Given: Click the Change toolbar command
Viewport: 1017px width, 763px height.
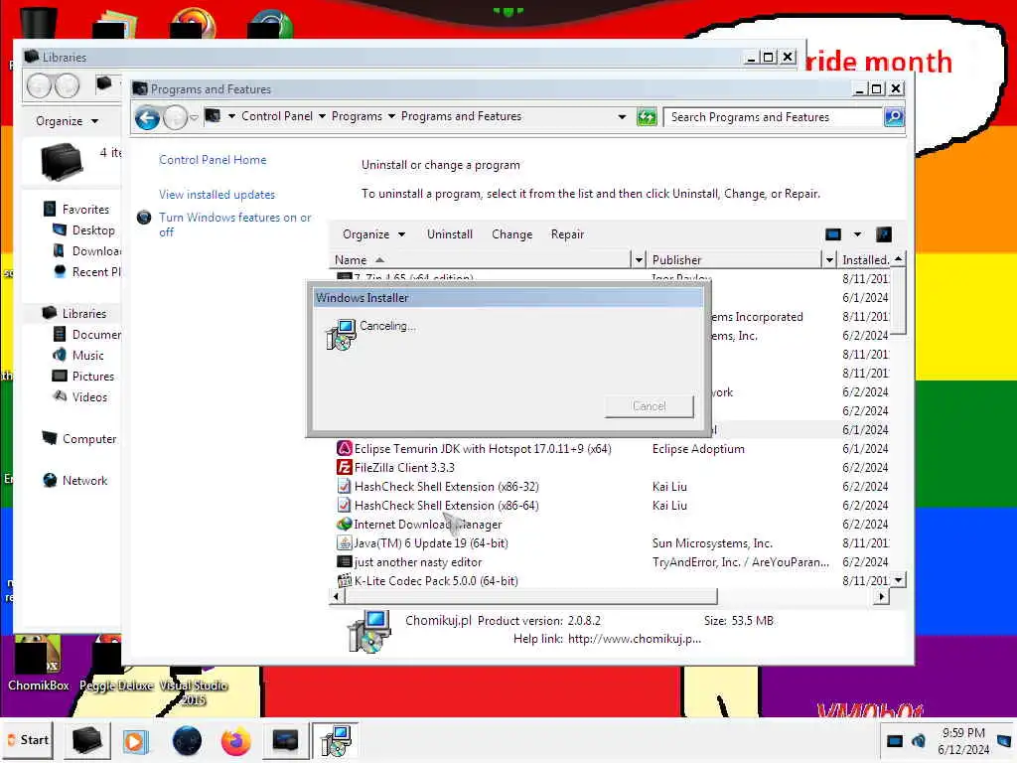Looking at the screenshot, I should pos(511,234).
